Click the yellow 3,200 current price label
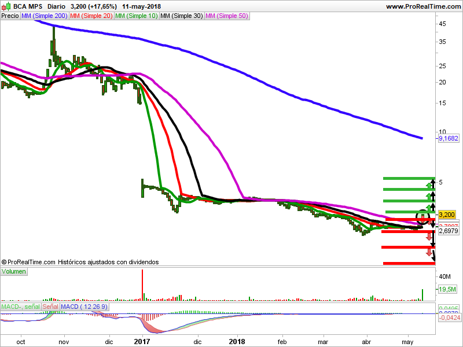463x347 pixels. 447,215
